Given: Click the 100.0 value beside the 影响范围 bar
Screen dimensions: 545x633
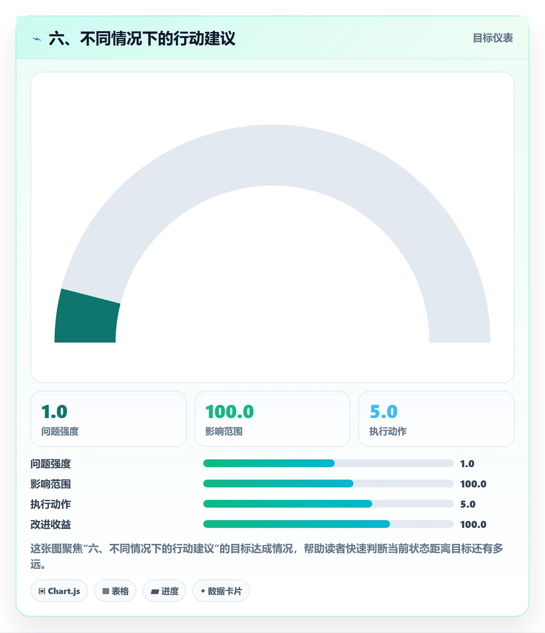Looking at the screenshot, I should [473, 484].
